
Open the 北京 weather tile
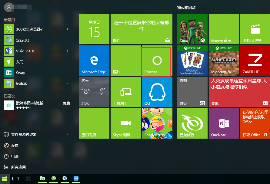coord(94,92)
